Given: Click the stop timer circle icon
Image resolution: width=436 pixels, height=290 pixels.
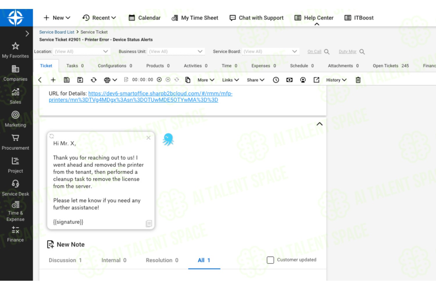Looking at the screenshot, I should (x=168, y=80).
